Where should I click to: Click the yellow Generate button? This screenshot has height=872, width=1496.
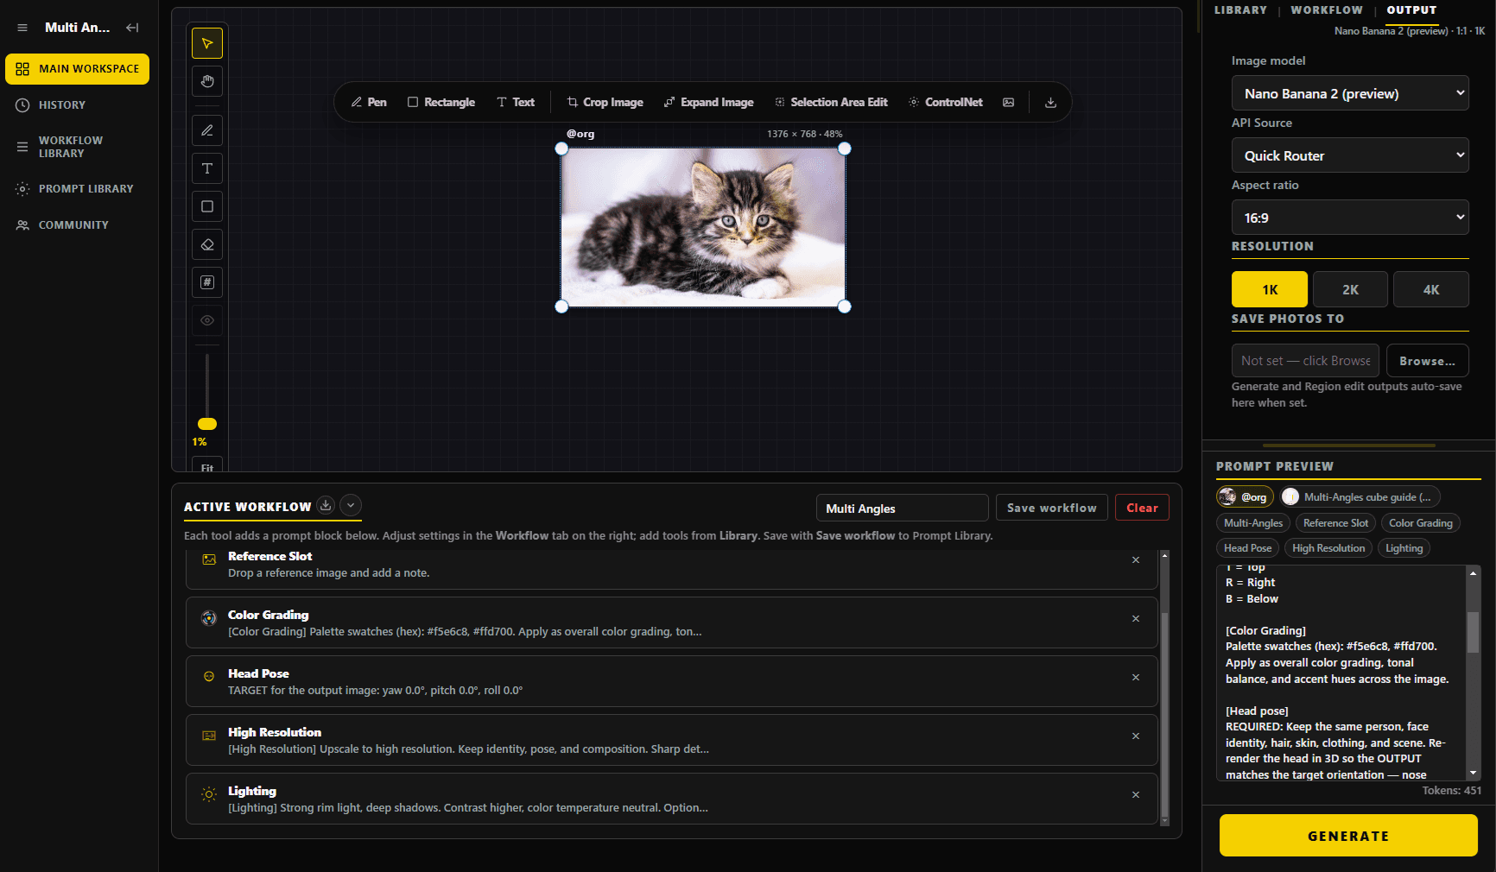tap(1348, 836)
